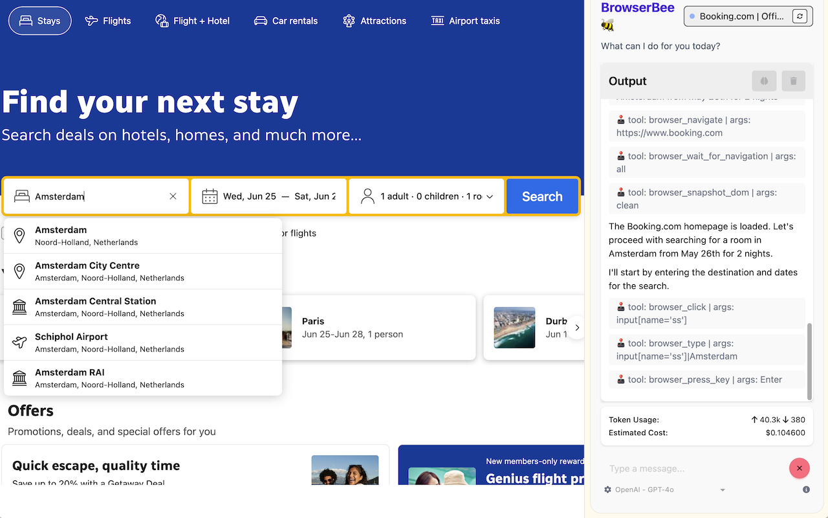Select Amsterdam, Noord-Holland suggestion
The height and width of the screenshot is (518, 828).
[143, 236]
